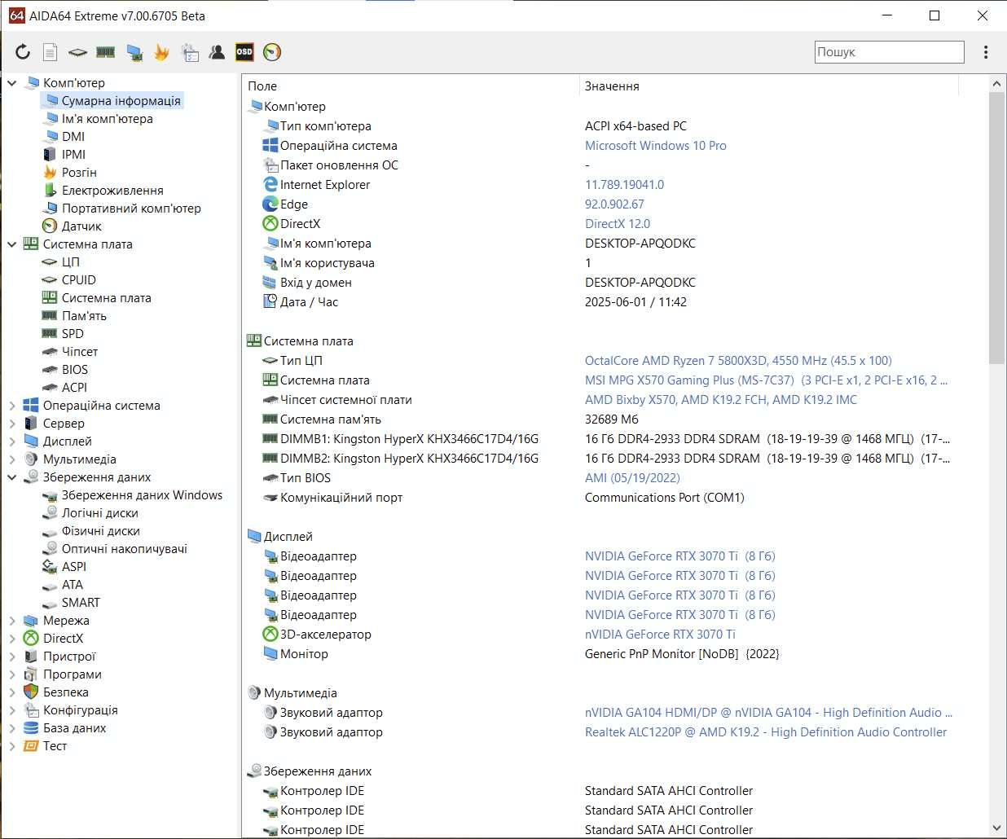Open the OSD panel icon
This screenshot has height=839, width=1007.
click(x=244, y=52)
